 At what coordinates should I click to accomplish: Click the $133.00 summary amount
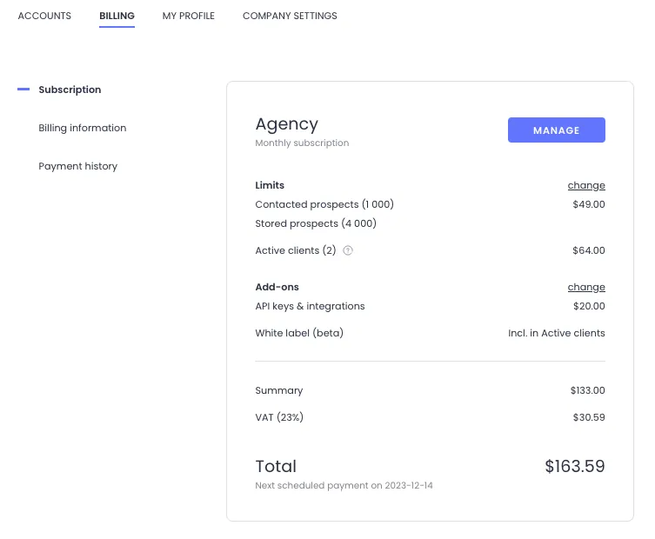588,390
